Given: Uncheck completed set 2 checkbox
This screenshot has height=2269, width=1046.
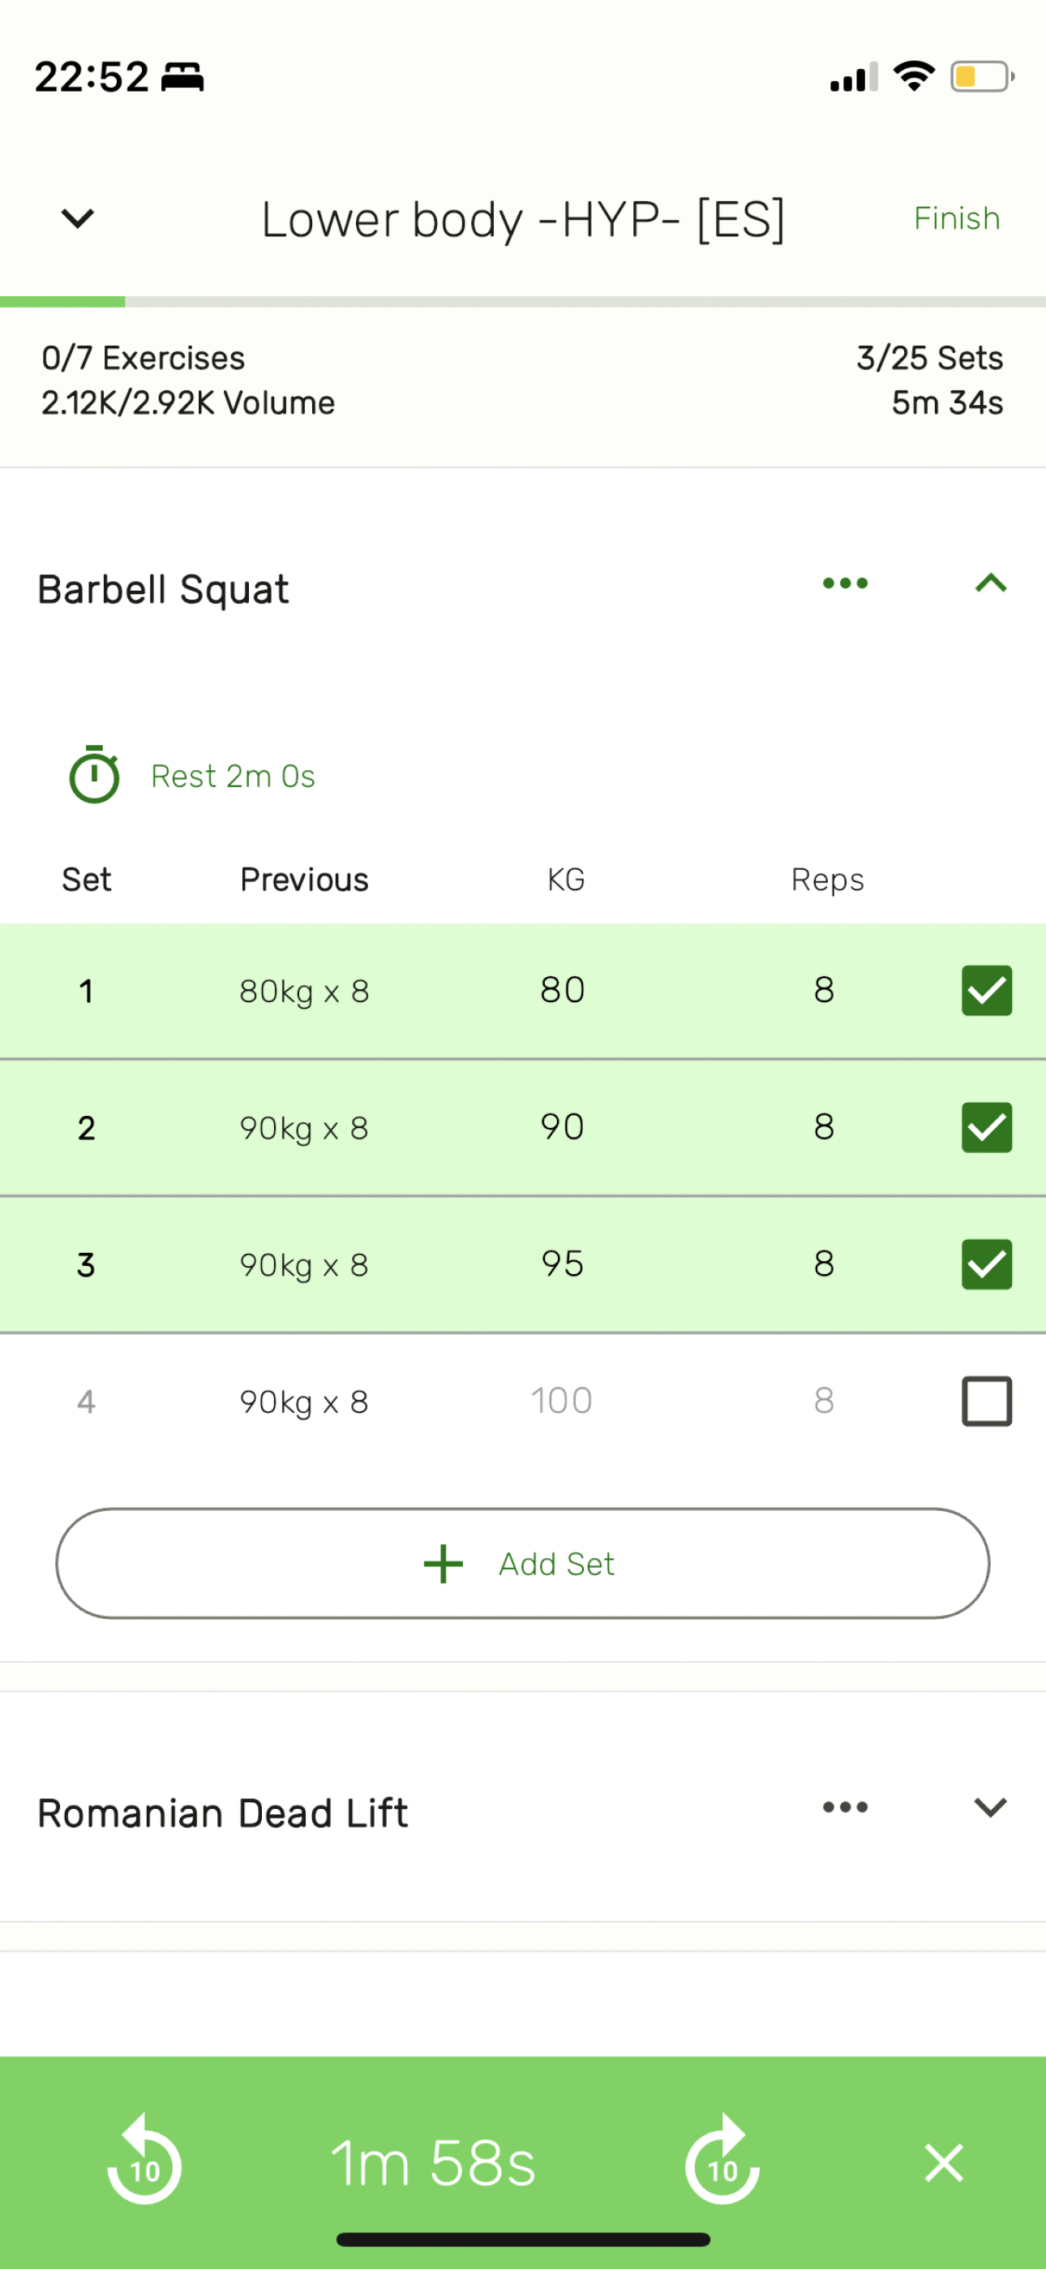Looking at the screenshot, I should tap(986, 1127).
